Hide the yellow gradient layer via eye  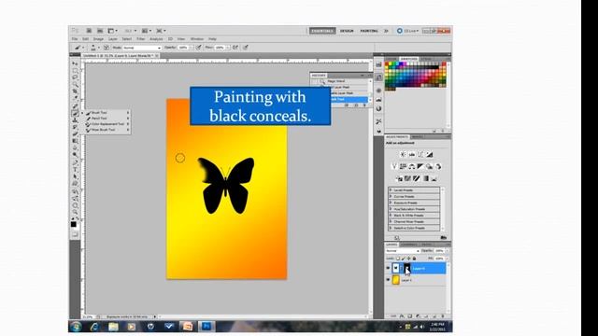[x=388, y=280]
